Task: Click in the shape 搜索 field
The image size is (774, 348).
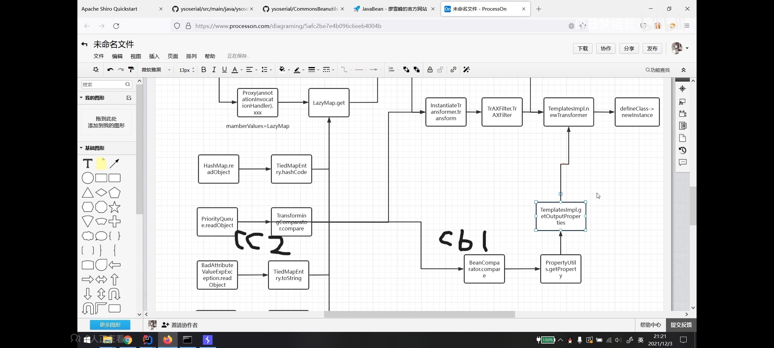Action: tap(103, 84)
